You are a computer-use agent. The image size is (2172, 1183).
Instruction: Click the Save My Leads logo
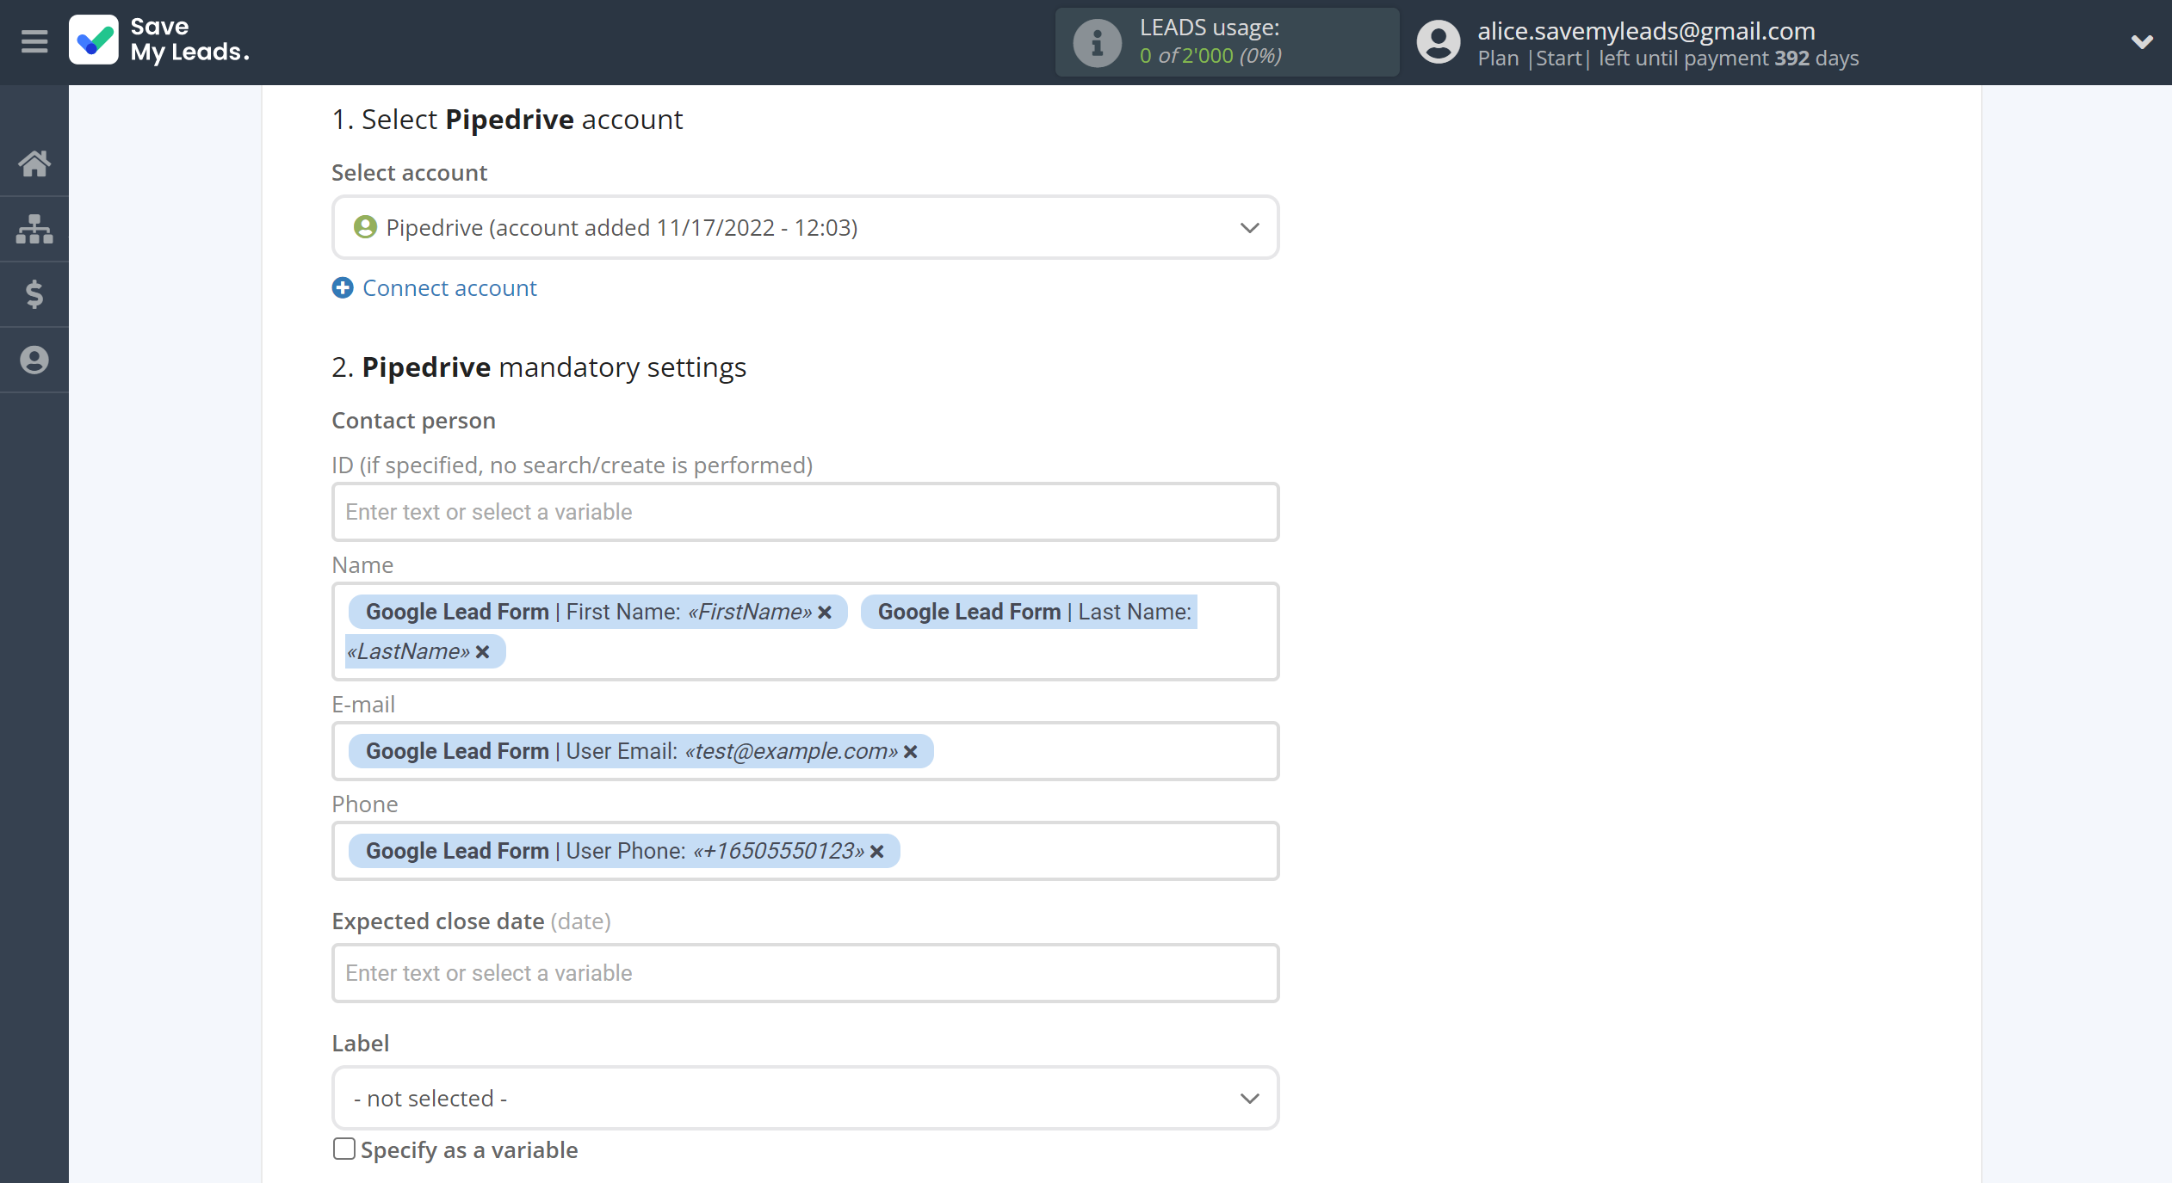160,40
